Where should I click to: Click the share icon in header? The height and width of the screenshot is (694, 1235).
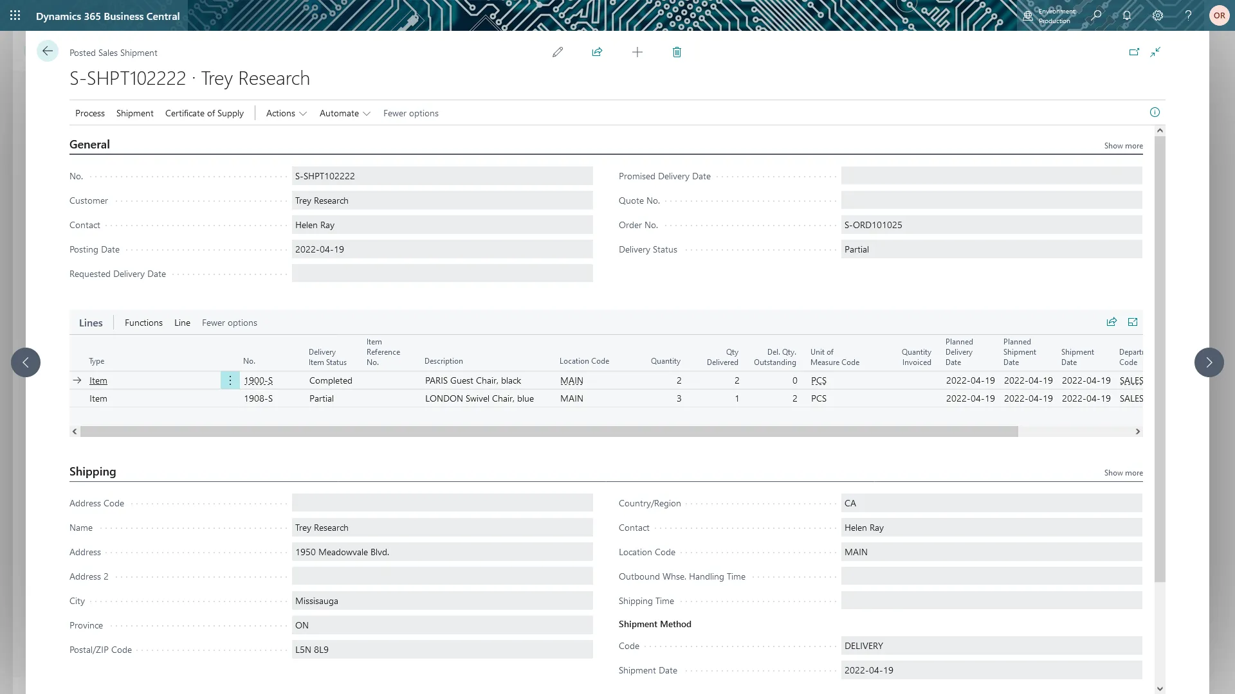point(597,52)
